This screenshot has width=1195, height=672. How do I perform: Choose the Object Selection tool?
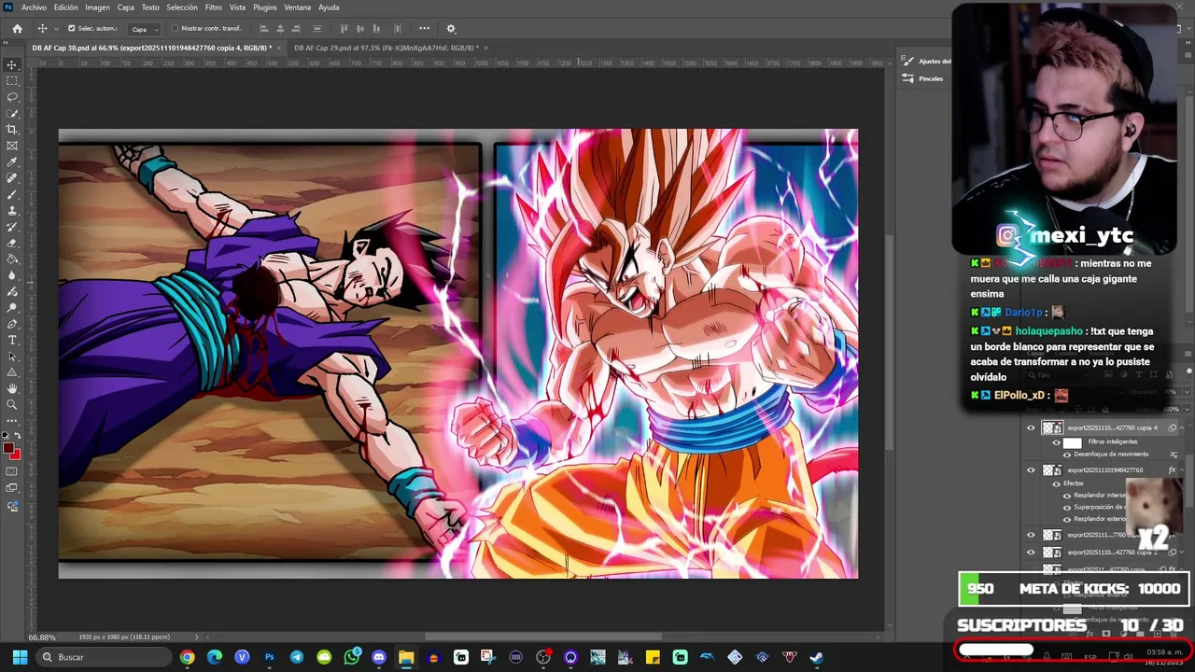pos(12,113)
